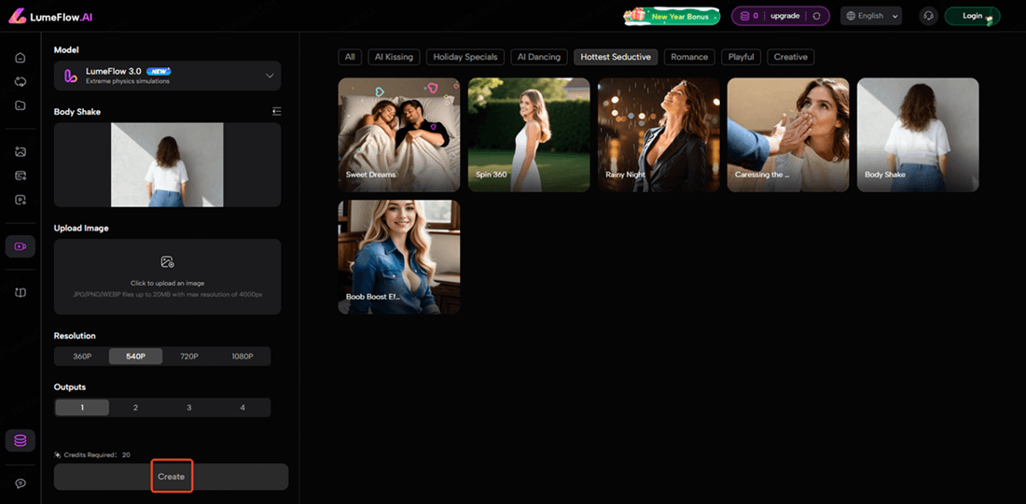This screenshot has width=1026, height=504.
Task: Set outputs to 2
Action: pyautogui.click(x=135, y=408)
